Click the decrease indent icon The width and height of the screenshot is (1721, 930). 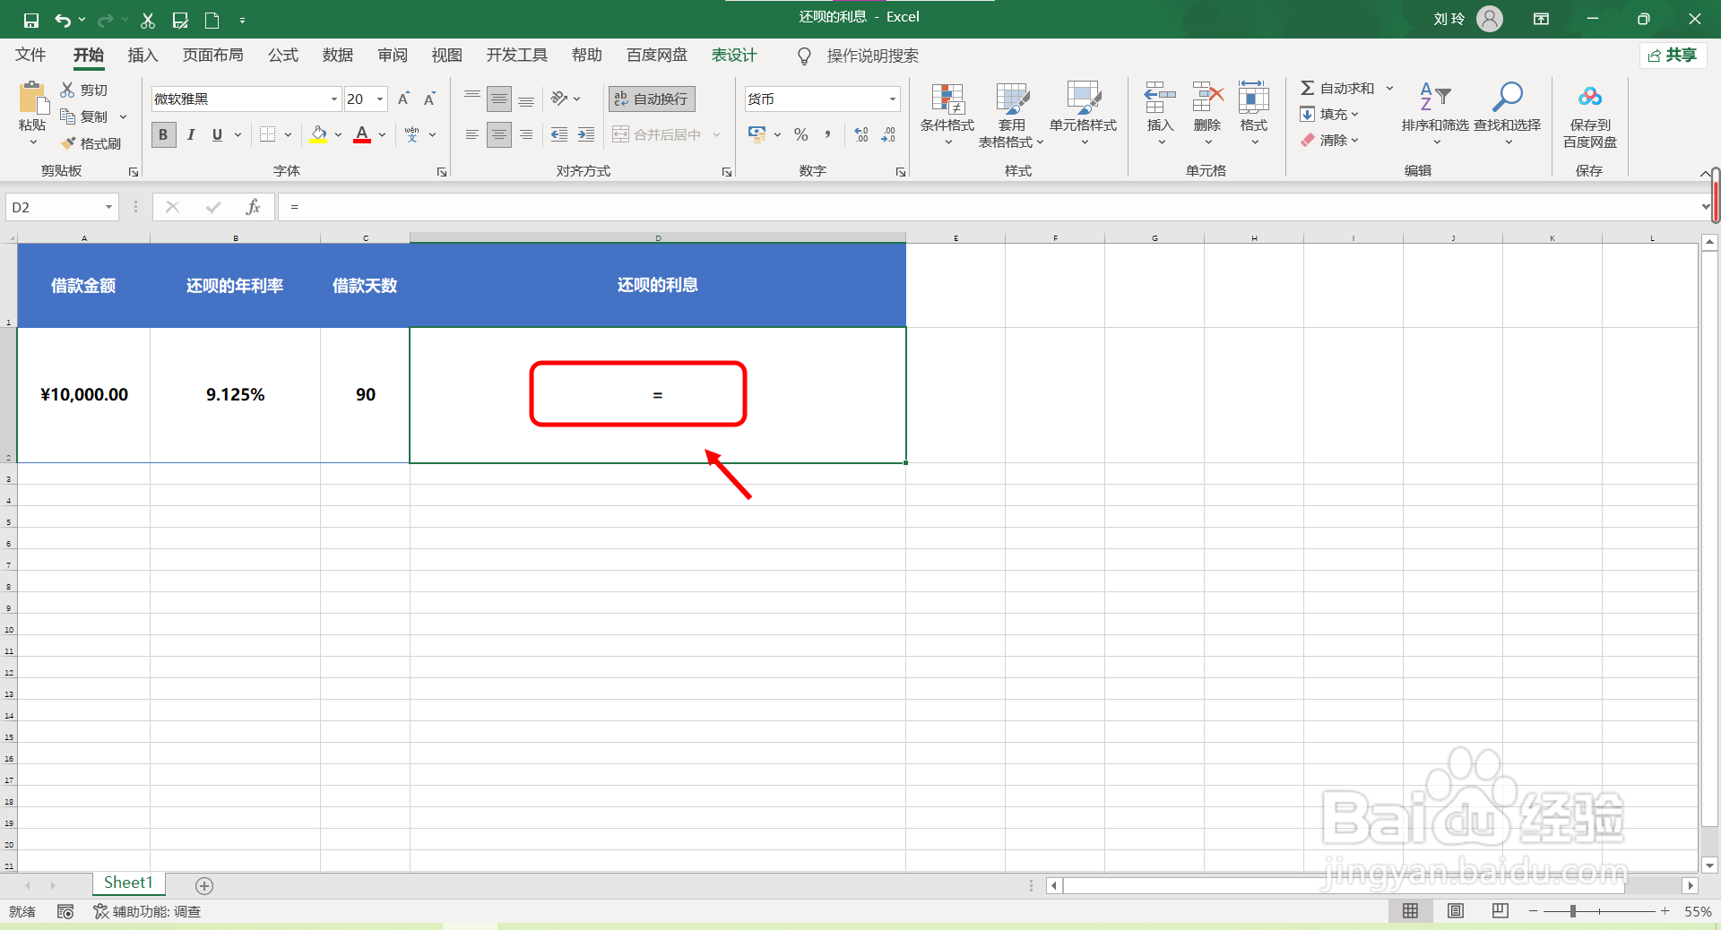559,134
